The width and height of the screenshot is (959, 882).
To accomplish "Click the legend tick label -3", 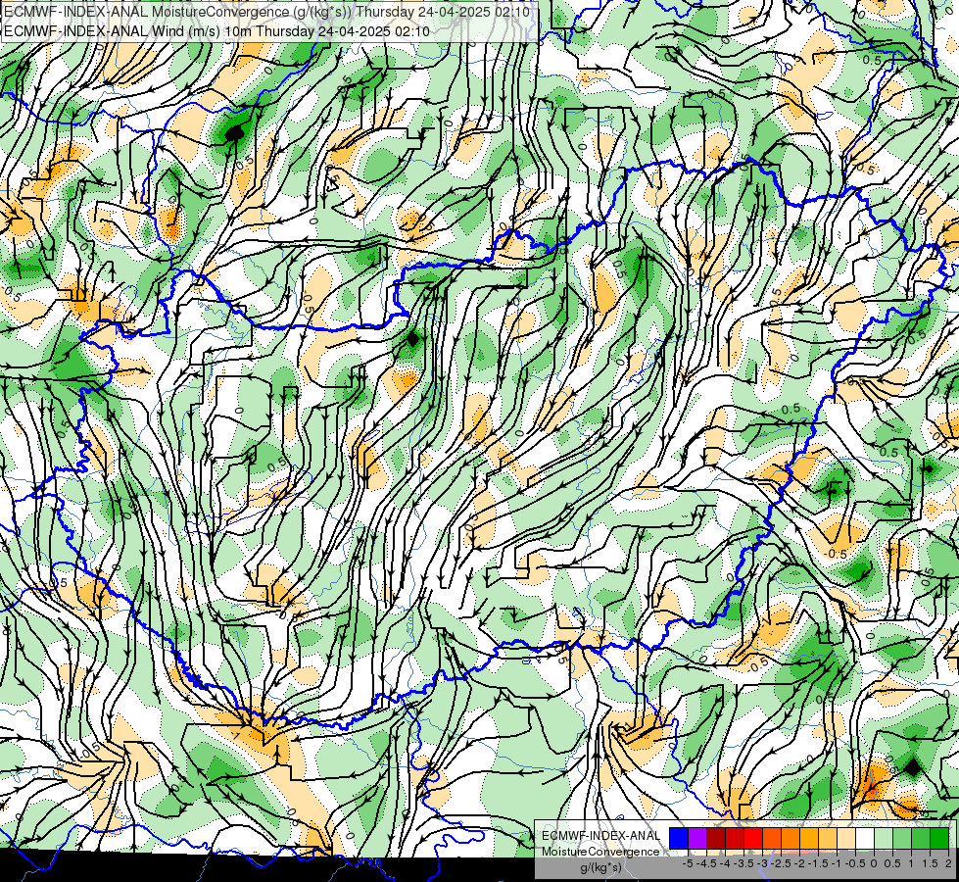I will coord(762,863).
